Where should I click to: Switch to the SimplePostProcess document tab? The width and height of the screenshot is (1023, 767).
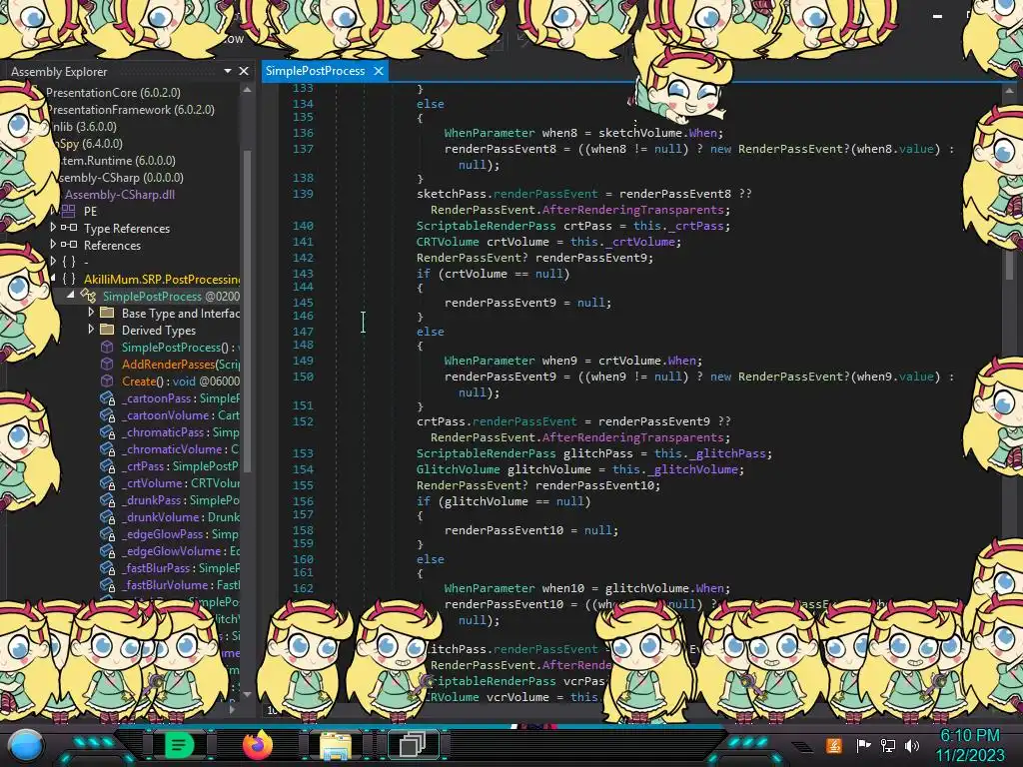click(315, 71)
